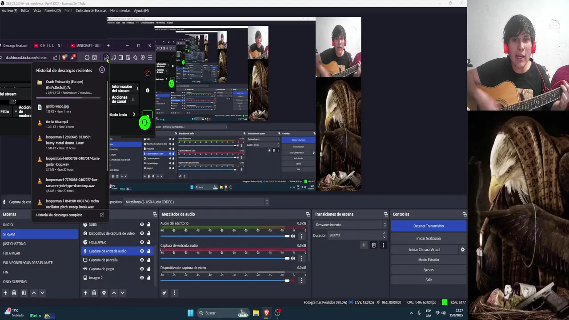Screen dimensions: 569x320
Task: Mute Audio del escritorio speaker icon
Action: click(x=293, y=236)
